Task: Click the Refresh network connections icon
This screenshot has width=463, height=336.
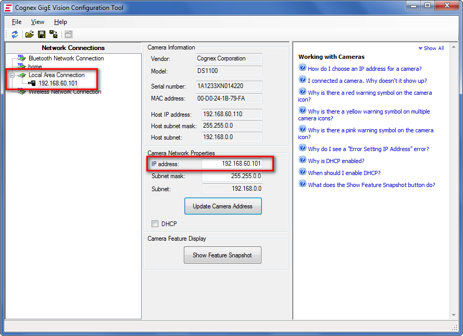Action: coord(15,33)
